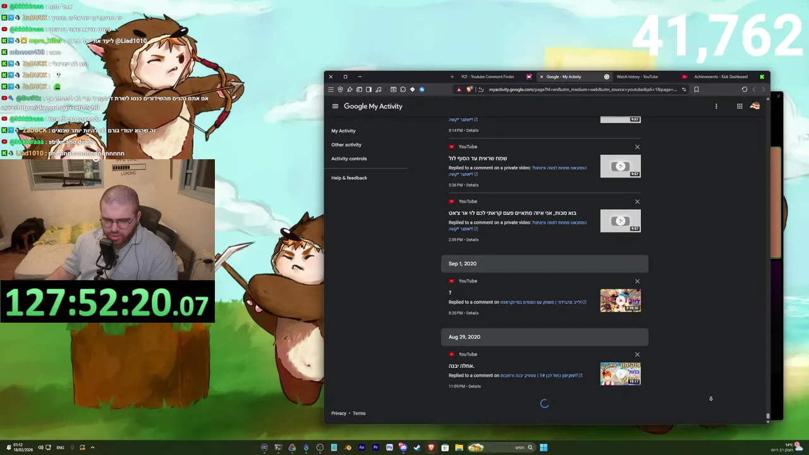Open the private video thumbnail at 2:59 PM
The height and width of the screenshot is (455, 809).
pos(620,221)
